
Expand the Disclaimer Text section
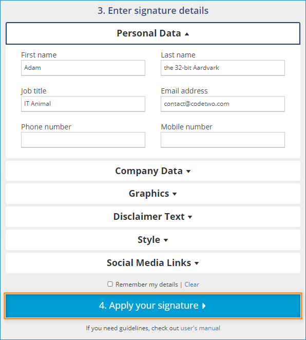pos(153,217)
